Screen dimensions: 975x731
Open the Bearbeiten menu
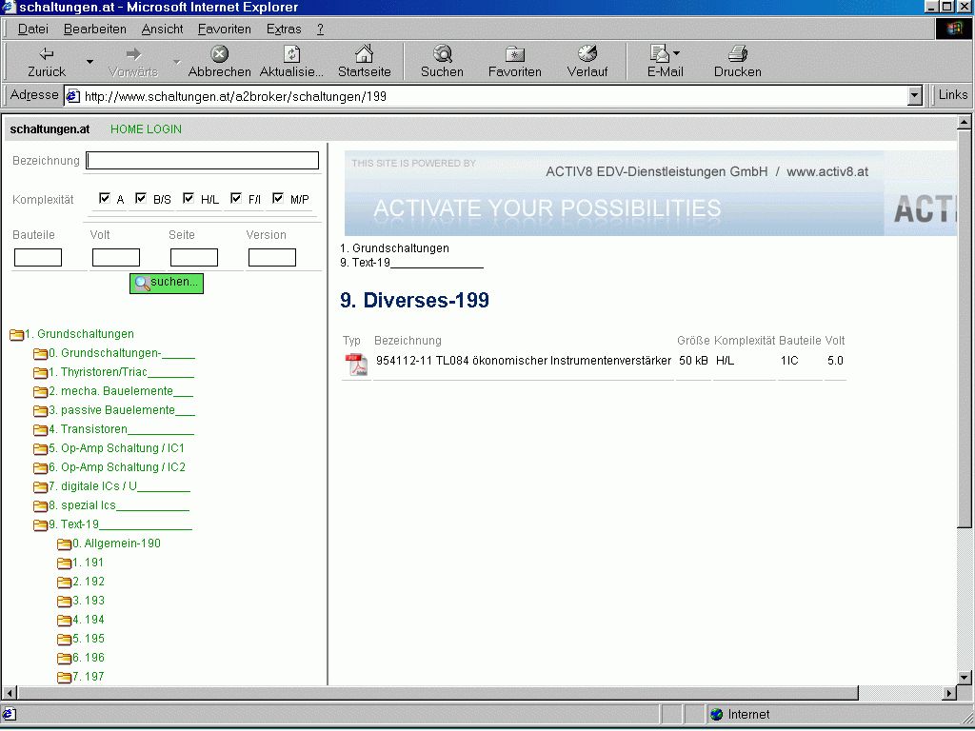point(95,30)
